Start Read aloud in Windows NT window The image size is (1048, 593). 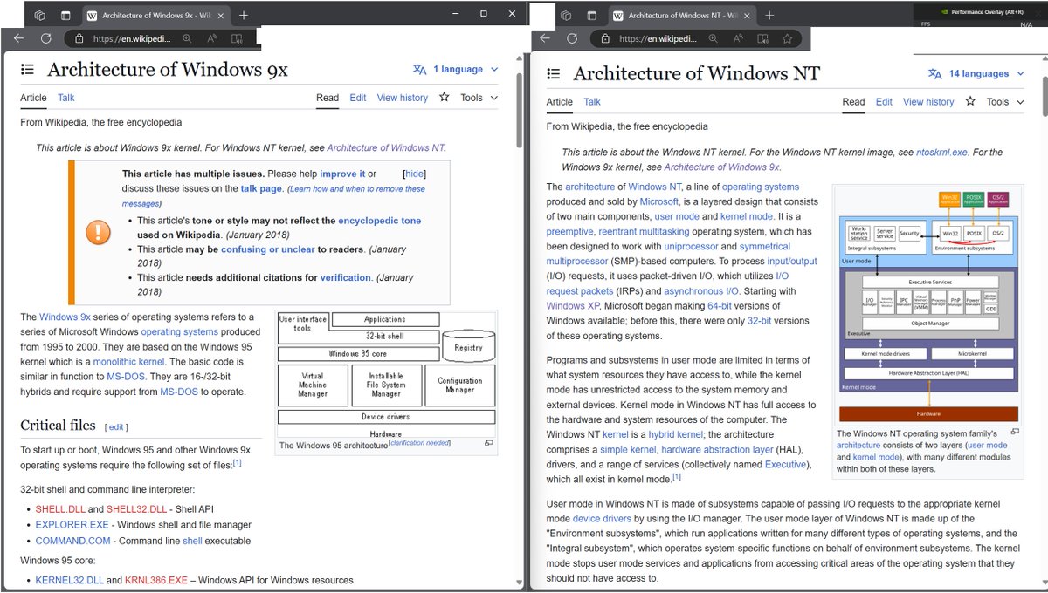click(x=739, y=38)
